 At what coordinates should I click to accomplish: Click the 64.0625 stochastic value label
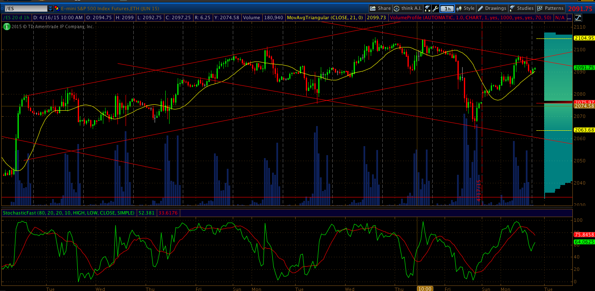tap(584, 242)
